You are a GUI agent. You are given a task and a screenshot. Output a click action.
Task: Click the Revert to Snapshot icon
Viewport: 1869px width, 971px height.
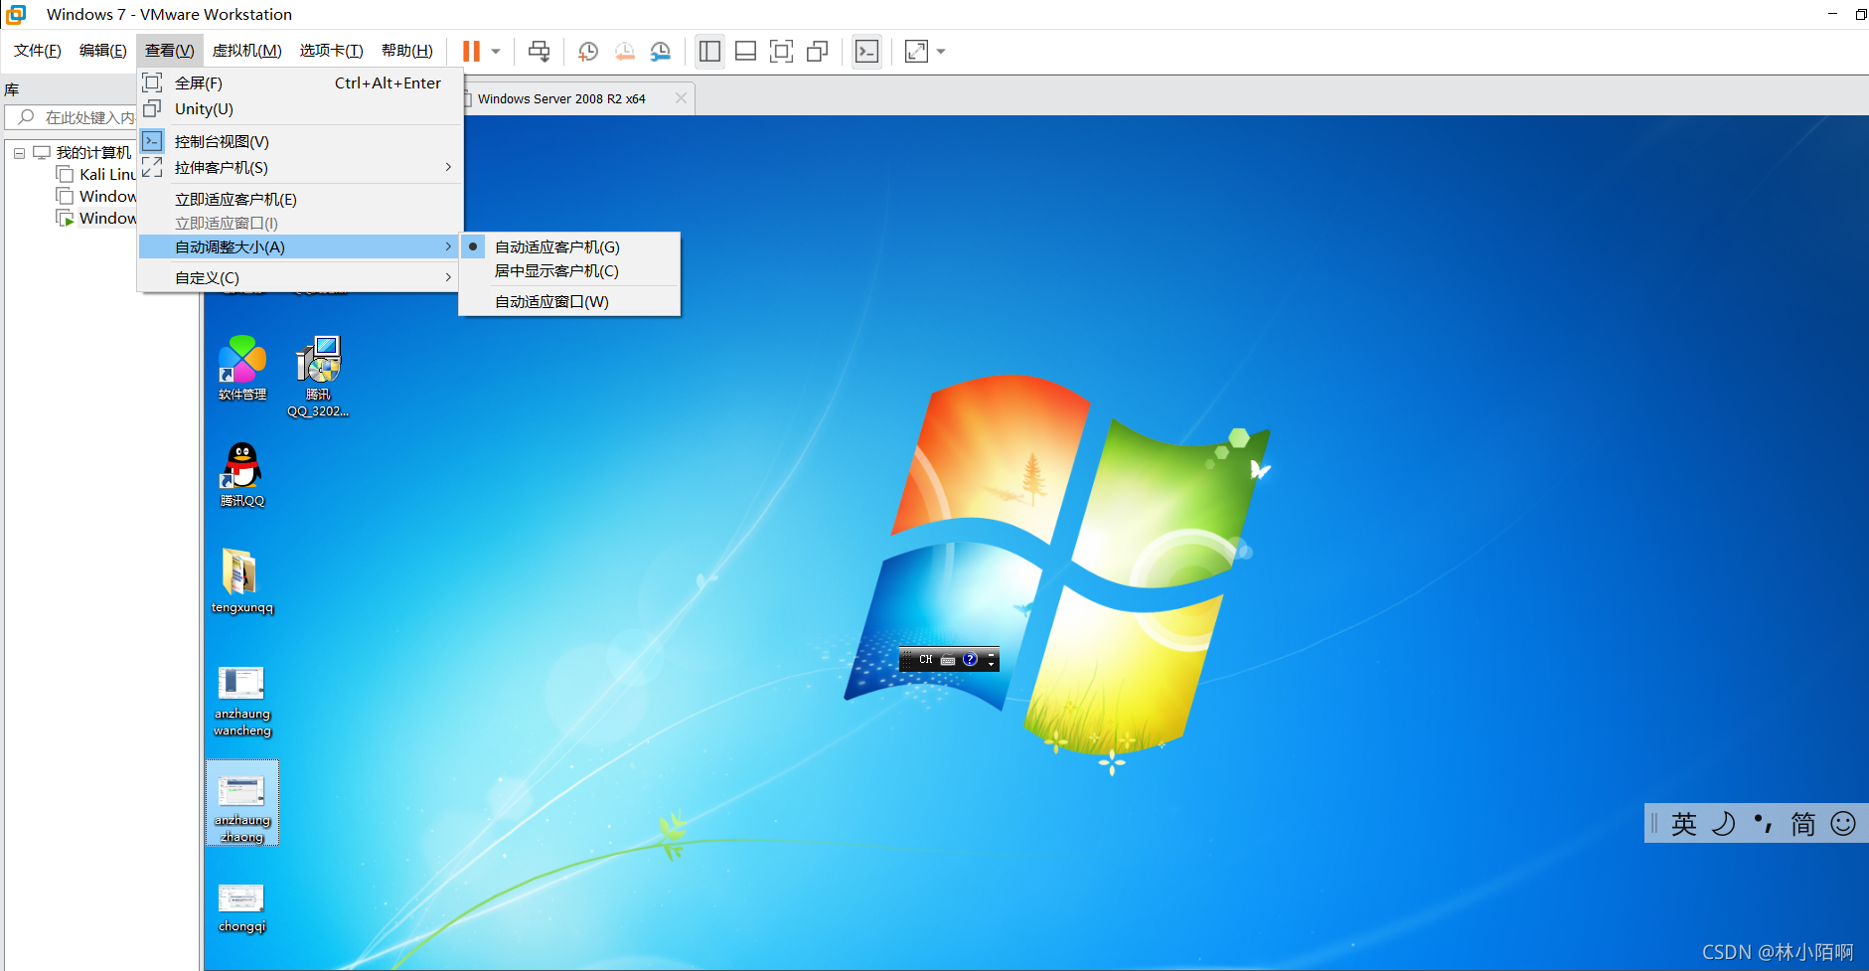coord(624,51)
